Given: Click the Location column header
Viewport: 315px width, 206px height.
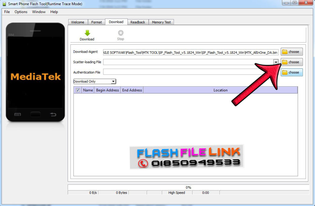Looking at the screenshot, I should pos(220,90).
